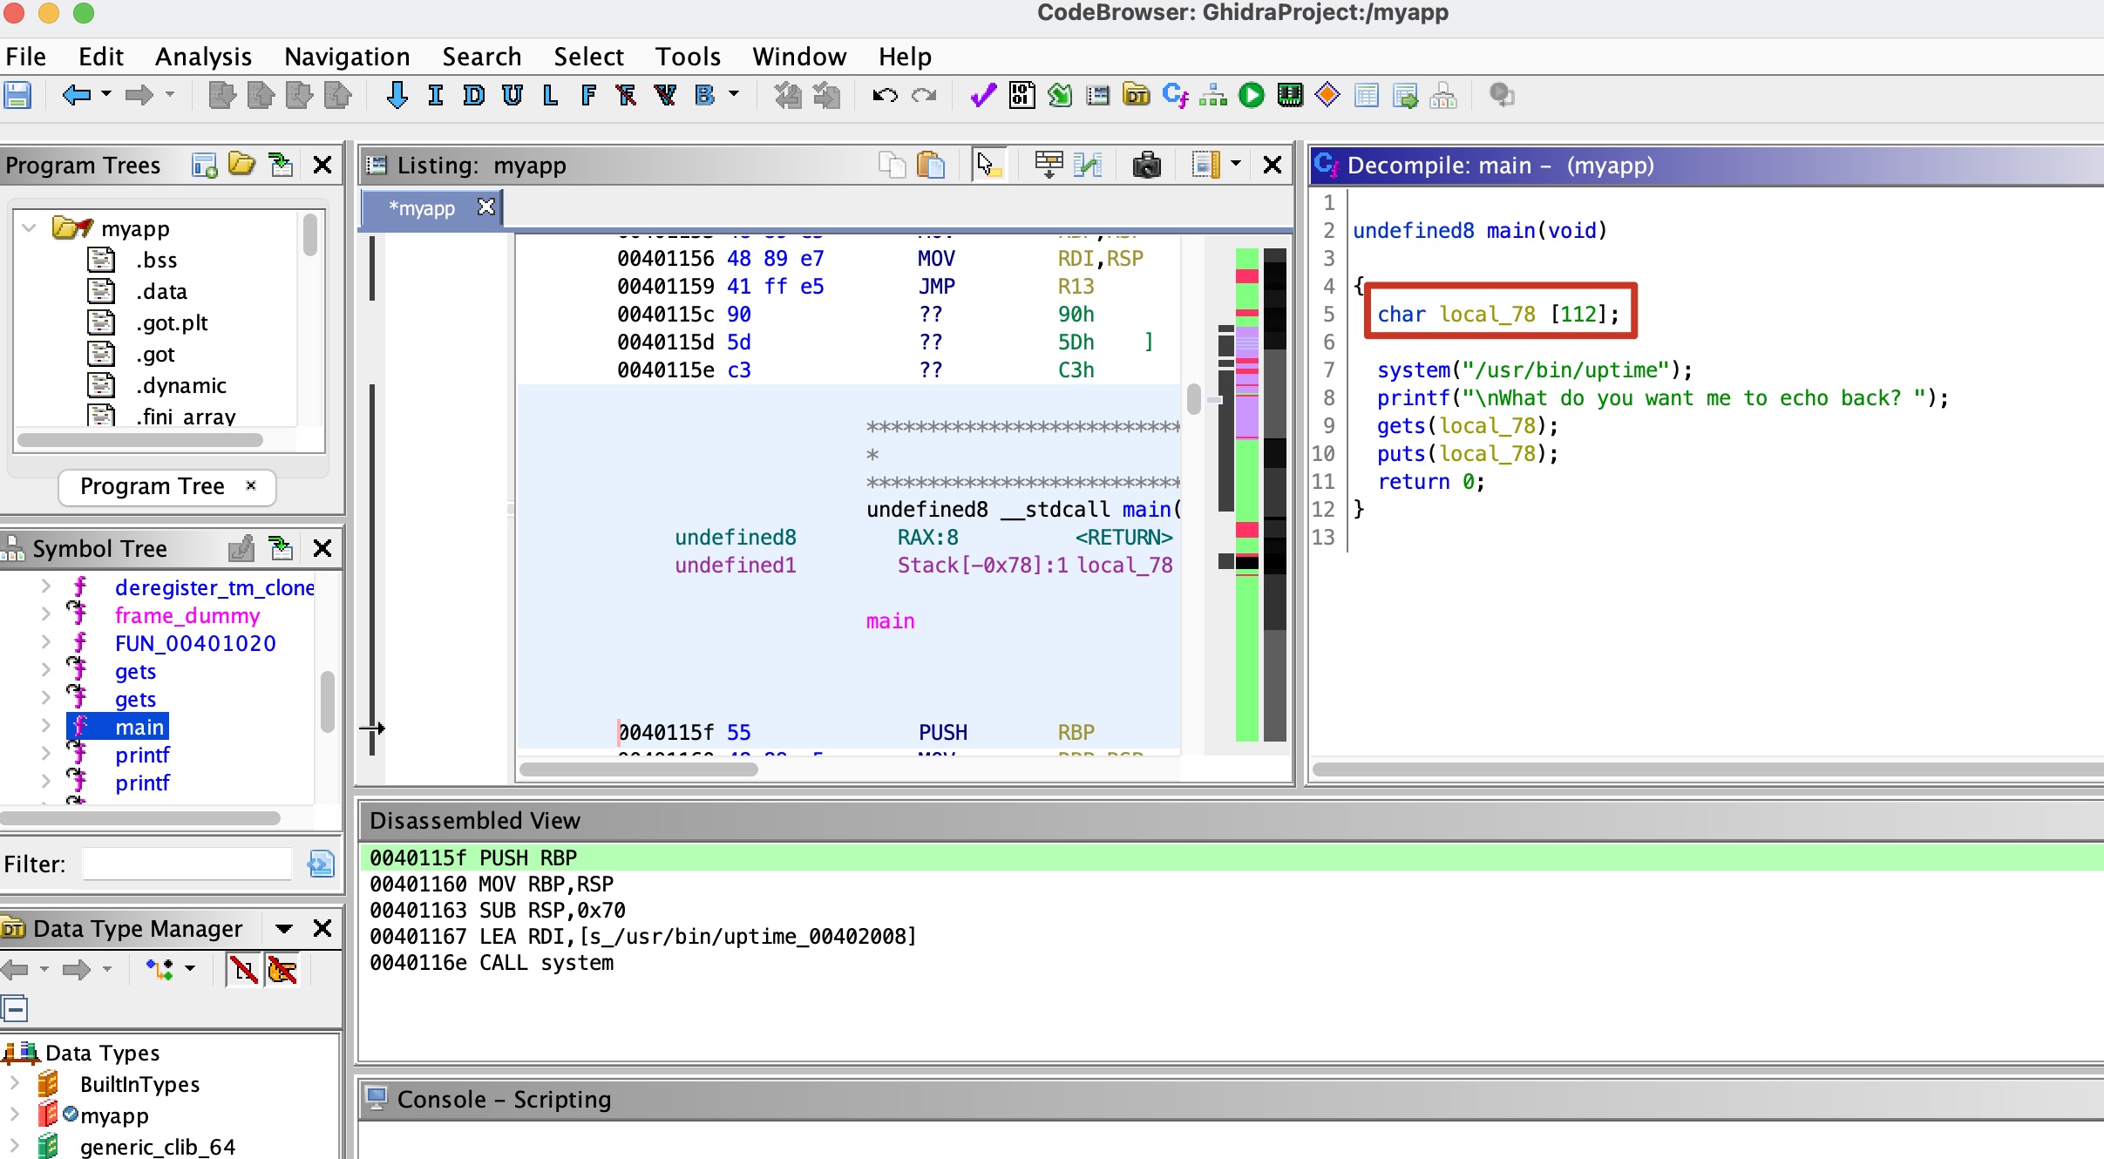Expand the FUN_00401020 entry in the Symbol Tree

[45, 643]
